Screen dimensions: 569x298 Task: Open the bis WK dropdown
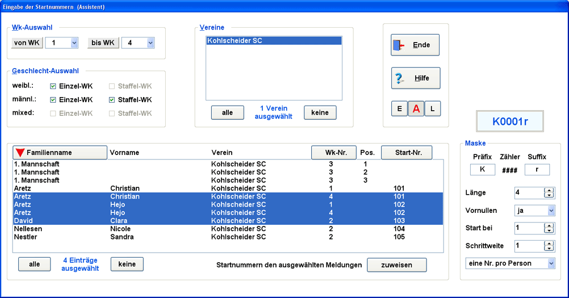pos(150,43)
